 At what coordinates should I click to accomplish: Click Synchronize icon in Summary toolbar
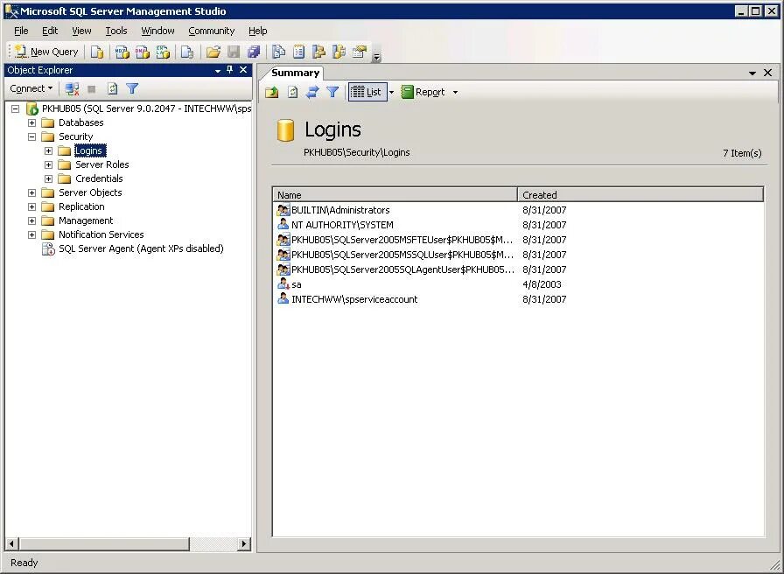312,92
